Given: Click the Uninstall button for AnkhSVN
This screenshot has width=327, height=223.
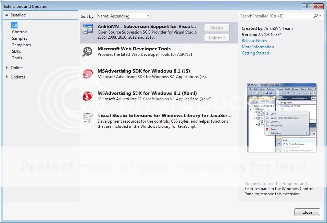Looking at the screenshot, I should [x=217, y=38].
